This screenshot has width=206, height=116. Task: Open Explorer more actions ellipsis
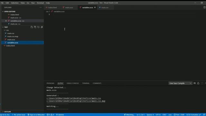[41, 7]
